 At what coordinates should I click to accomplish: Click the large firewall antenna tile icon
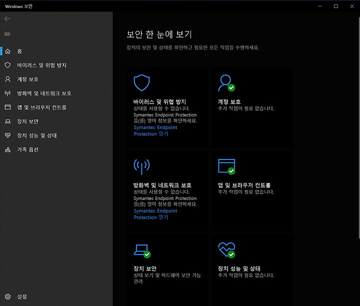coord(141,166)
